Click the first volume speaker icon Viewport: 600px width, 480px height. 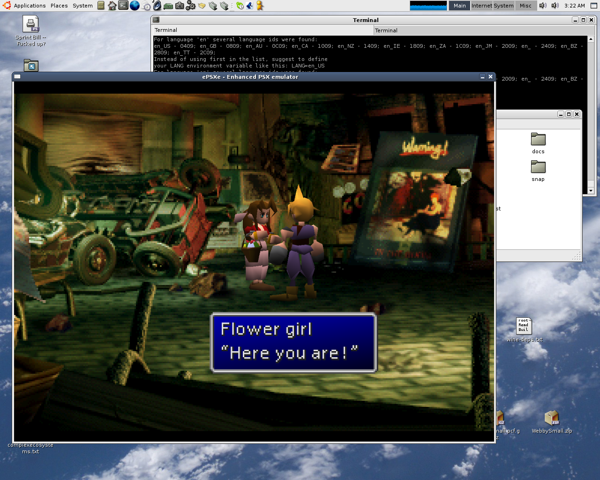pyautogui.click(x=543, y=6)
